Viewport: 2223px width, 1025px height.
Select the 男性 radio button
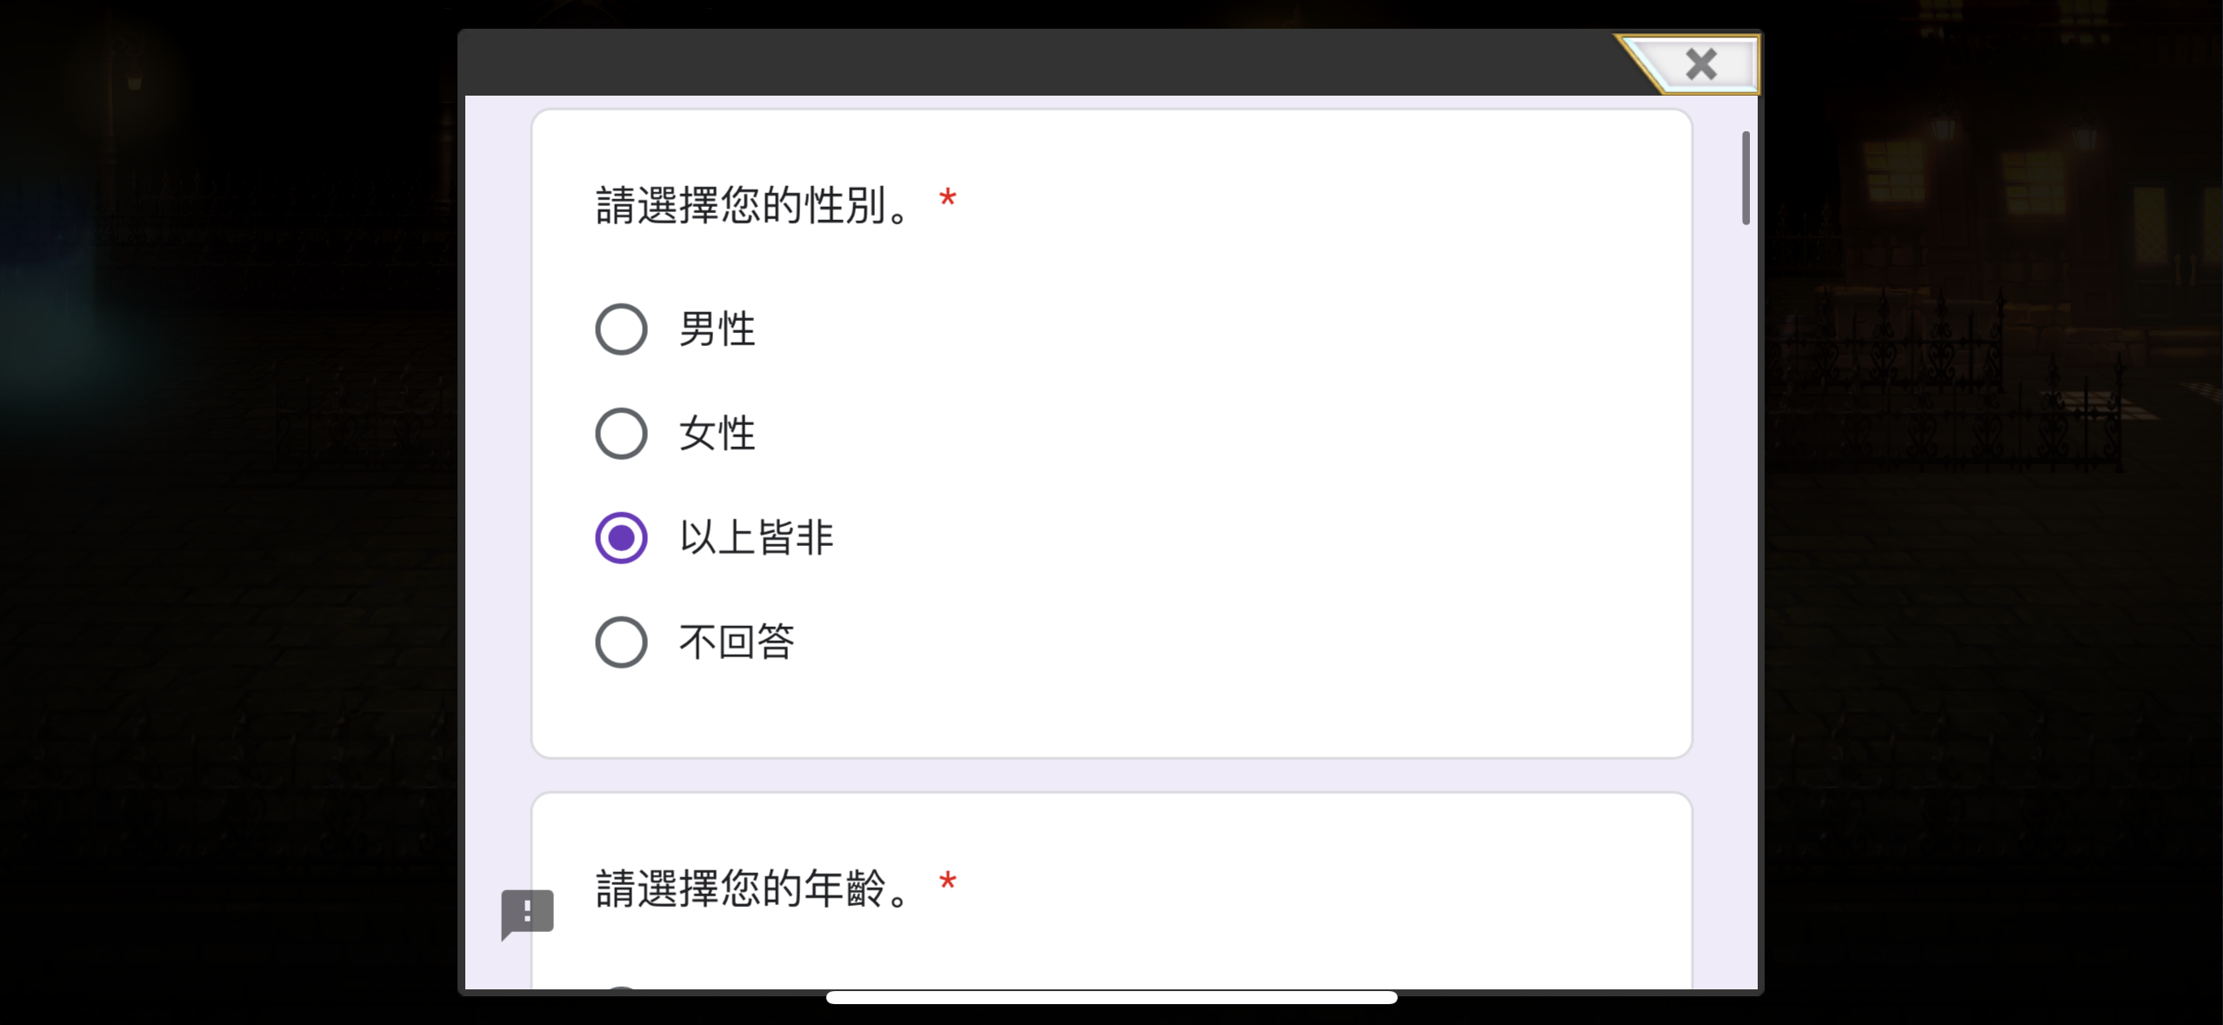(621, 329)
